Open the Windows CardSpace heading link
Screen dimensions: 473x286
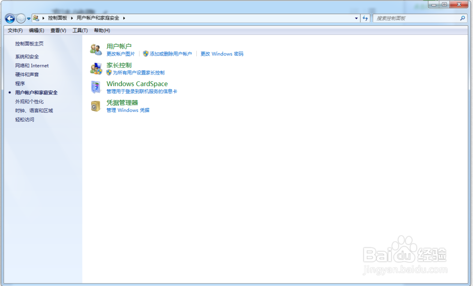pos(137,84)
